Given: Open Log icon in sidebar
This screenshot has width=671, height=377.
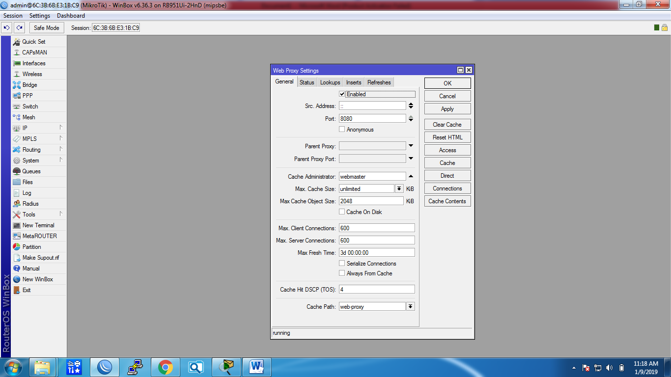Looking at the screenshot, I should pos(17,193).
